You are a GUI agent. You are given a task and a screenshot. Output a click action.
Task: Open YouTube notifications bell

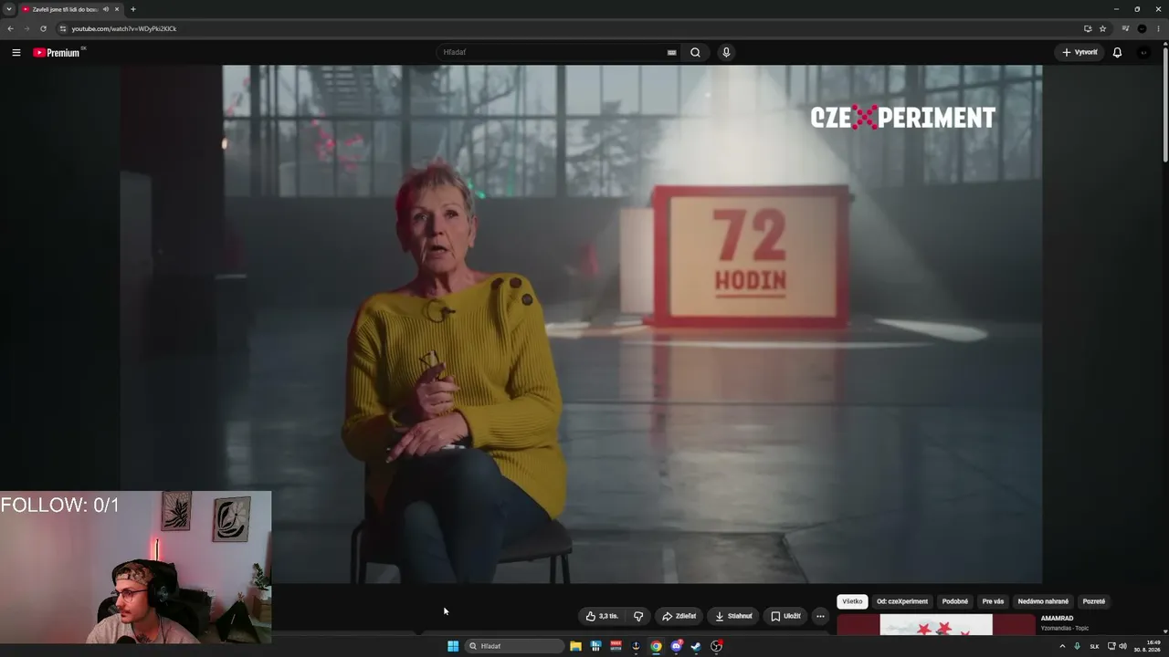coord(1117,52)
